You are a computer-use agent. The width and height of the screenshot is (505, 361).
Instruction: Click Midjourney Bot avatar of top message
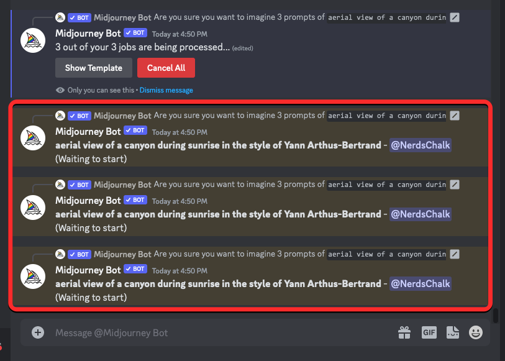click(33, 40)
